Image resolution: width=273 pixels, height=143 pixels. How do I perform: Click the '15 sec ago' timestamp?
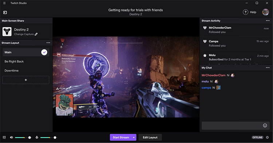tap(262, 41)
